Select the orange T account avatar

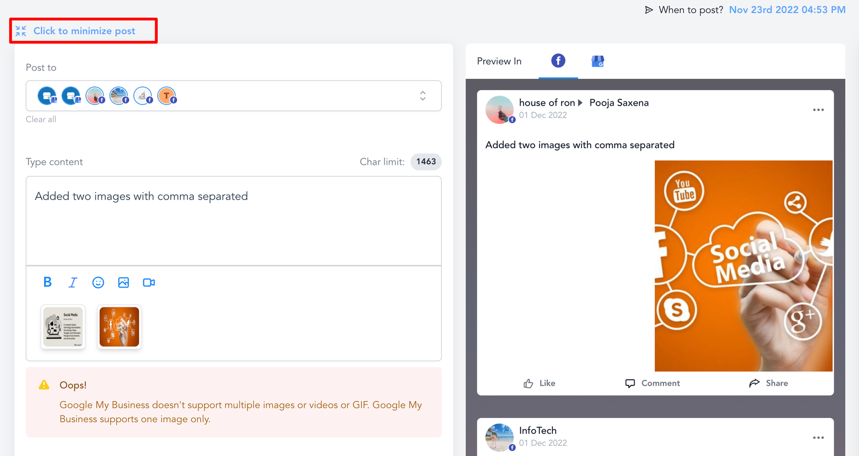pyautogui.click(x=167, y=95)
